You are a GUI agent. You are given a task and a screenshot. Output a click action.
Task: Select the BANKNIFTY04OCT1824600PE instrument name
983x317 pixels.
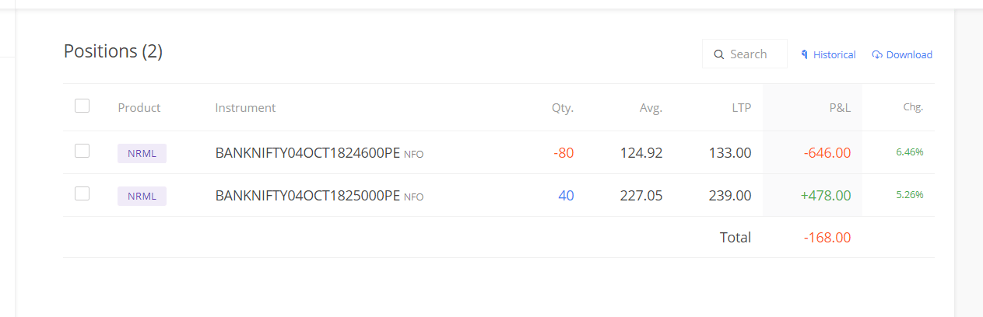[x=307, y=153]
